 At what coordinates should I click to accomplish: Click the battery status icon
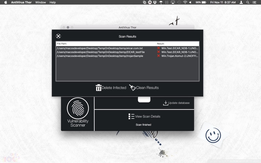204,2
